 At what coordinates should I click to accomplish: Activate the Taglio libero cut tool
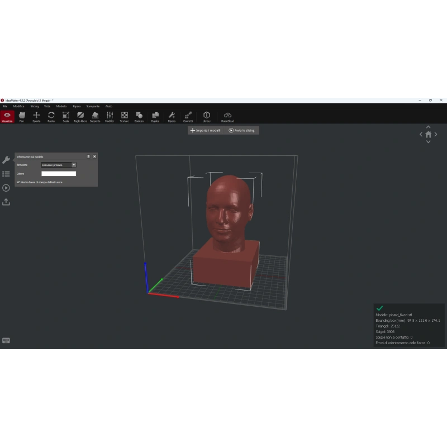[x=80, y=117]
